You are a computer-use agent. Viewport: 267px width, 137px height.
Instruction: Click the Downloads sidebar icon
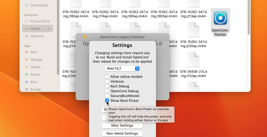(x=26, y=5)
